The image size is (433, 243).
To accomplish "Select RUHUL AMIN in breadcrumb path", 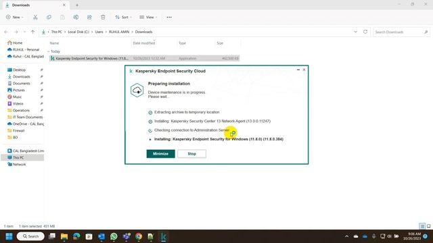I will click(x=119, y=32).
